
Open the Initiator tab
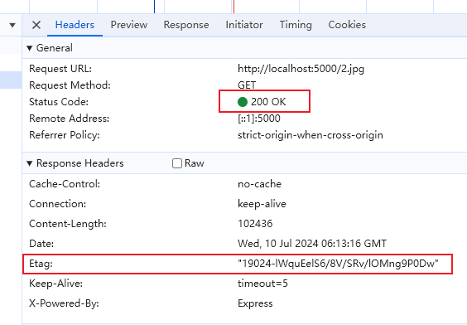click(x=244, y=25)
